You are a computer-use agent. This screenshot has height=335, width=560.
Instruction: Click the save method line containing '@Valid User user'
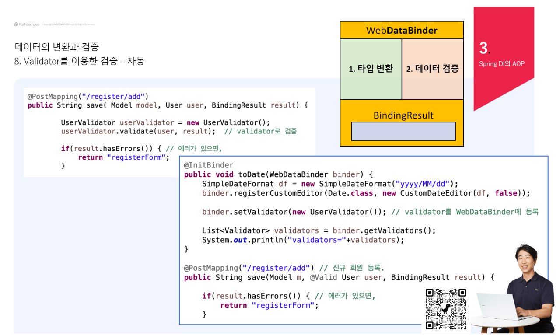point(339,277)
